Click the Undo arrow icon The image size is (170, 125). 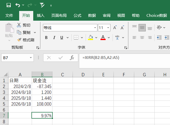coord(18,5)
